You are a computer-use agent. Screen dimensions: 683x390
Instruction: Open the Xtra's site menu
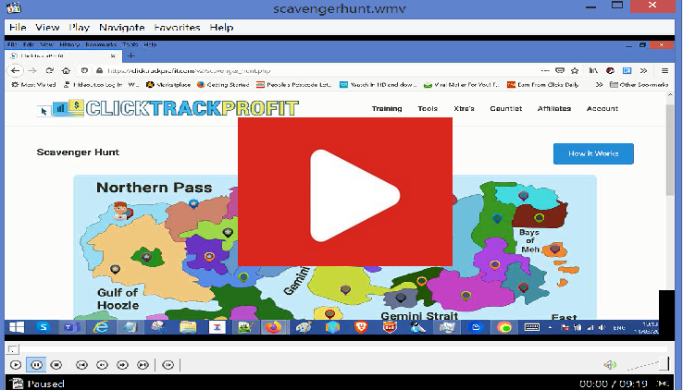[x=464, y=109]
